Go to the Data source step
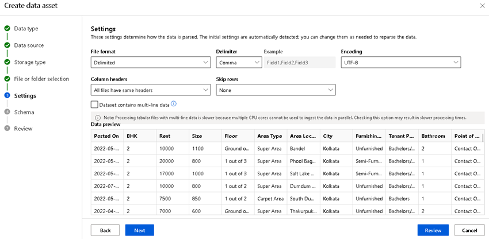 coord(29,45)
